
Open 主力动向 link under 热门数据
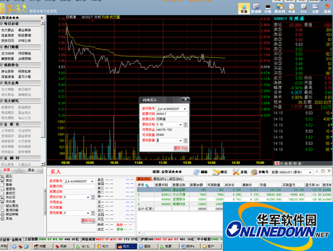tap(7, 53)
